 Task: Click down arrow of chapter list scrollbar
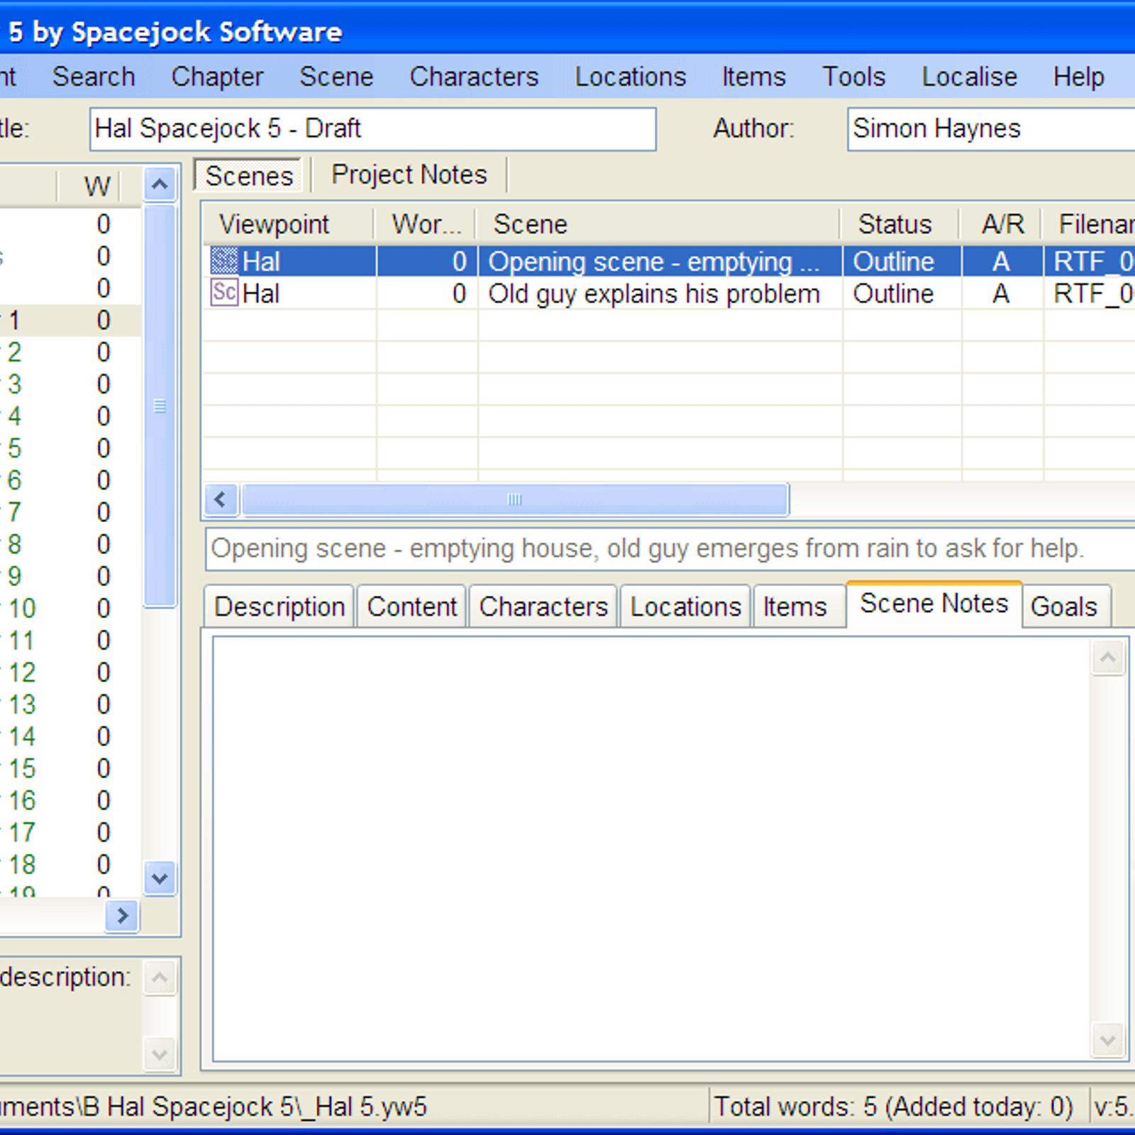click(x=160, y=879)
